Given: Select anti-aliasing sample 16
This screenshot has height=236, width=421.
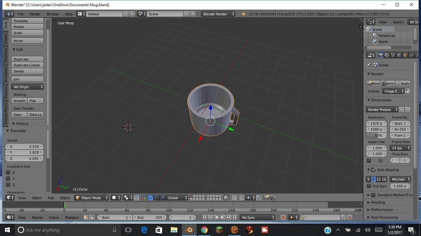Looking at the screenshot, I should pos(384,179).
